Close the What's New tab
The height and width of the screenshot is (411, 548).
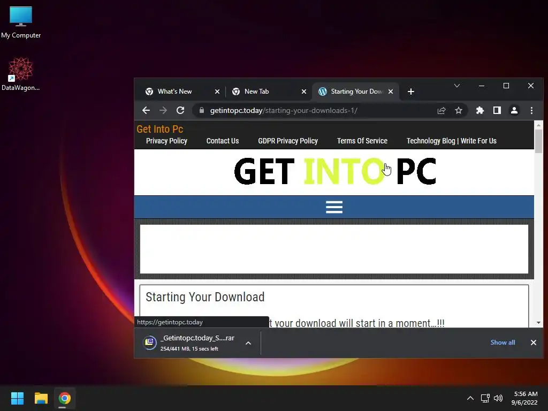[x=217, y=92]
